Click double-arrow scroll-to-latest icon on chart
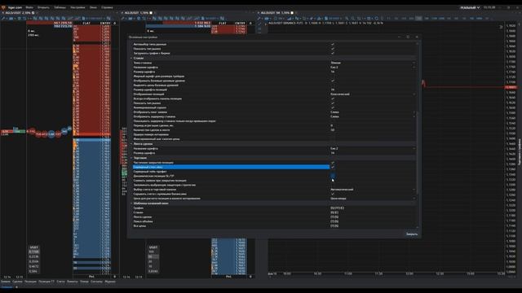The width and height of the screenshot is (522, 293). 501,27
